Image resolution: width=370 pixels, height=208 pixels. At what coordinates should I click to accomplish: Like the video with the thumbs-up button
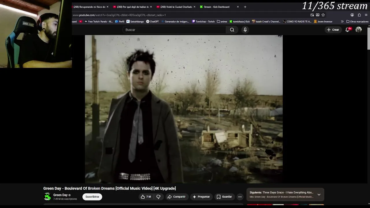146,197
